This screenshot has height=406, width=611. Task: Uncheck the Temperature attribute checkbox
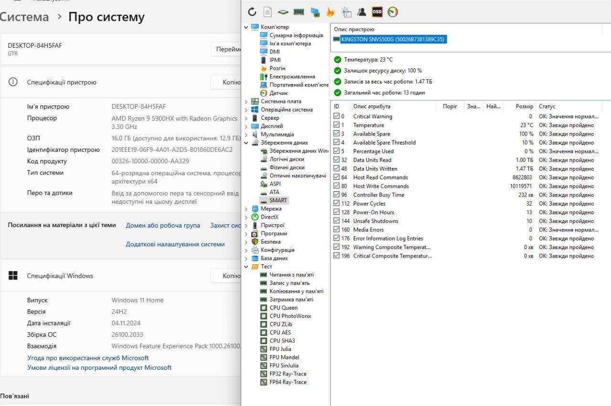click(x=337, y=125)
